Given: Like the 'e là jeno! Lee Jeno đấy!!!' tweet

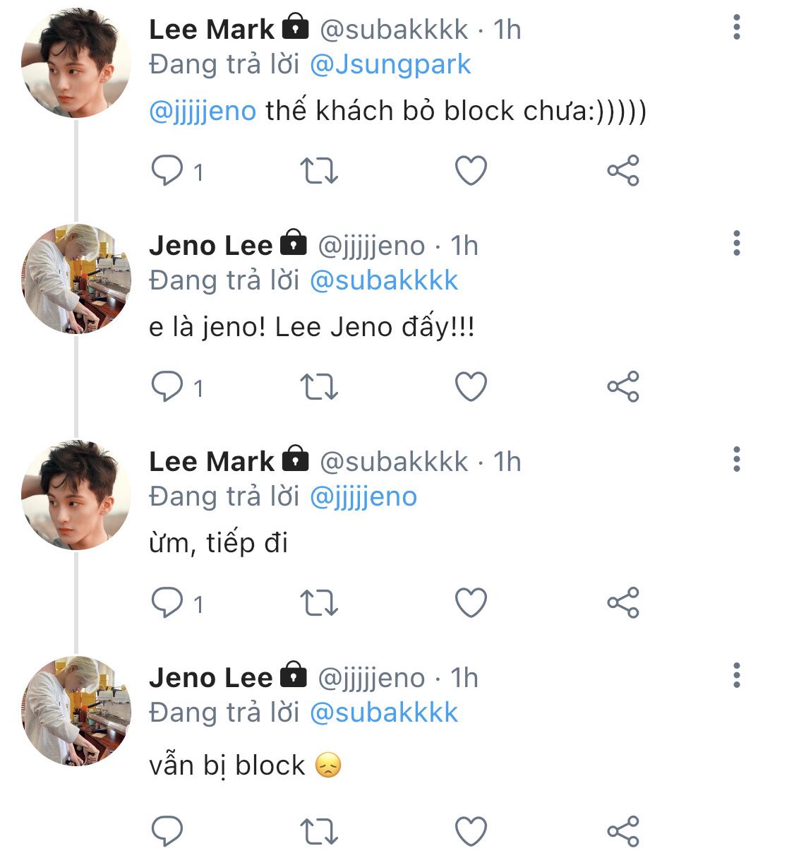Looking at the screenshot, I should pyautogui.click(x=471, y=387).
